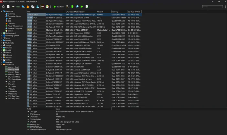Click the user person toolbar icon
This screenshot has width=227, height=135.
coord(38,7)
